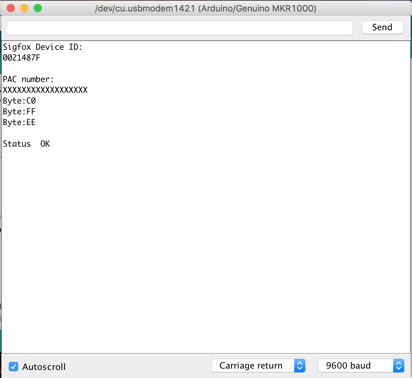412x378 pixels.
Task: Toggle the Autoscroll checkbox
Action: (x=13, y=367)
